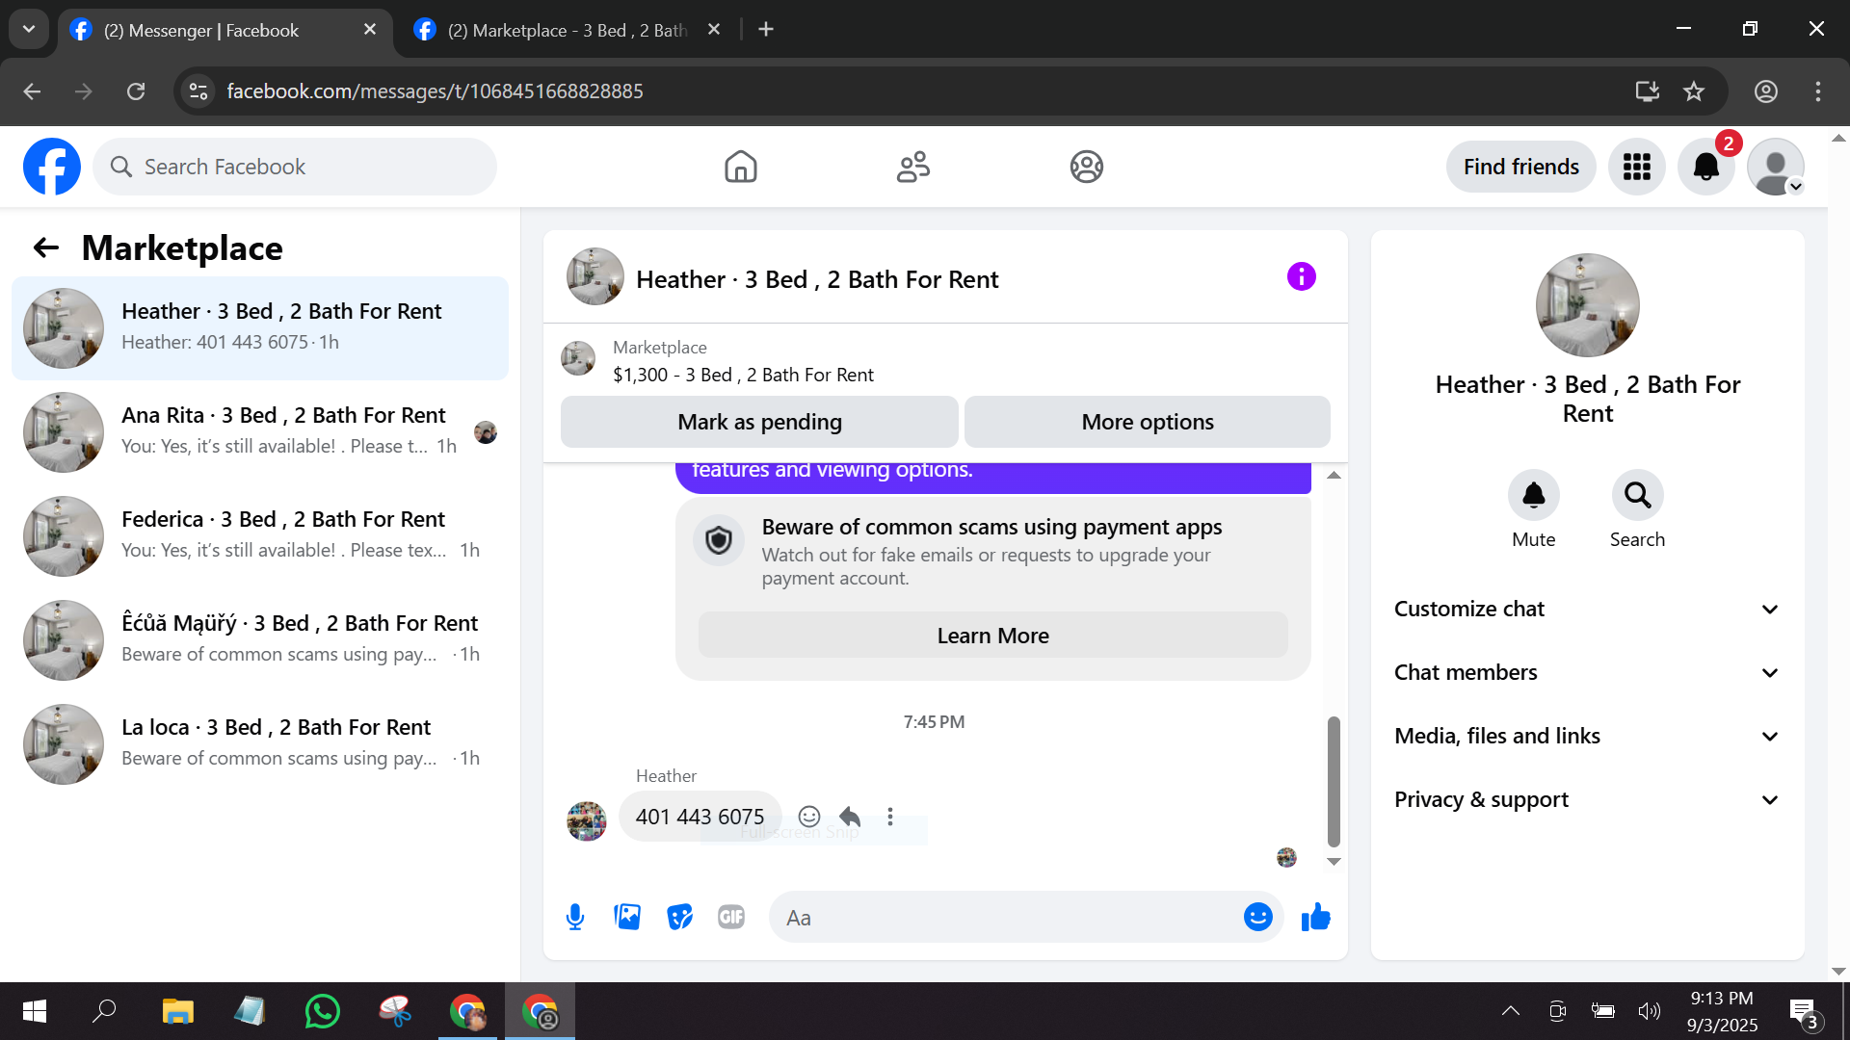Open volume control in system tray
Image resolution: width=1850 pixels, height=1040 pixels.
pyautogui.click(x=1649, y=1010)
